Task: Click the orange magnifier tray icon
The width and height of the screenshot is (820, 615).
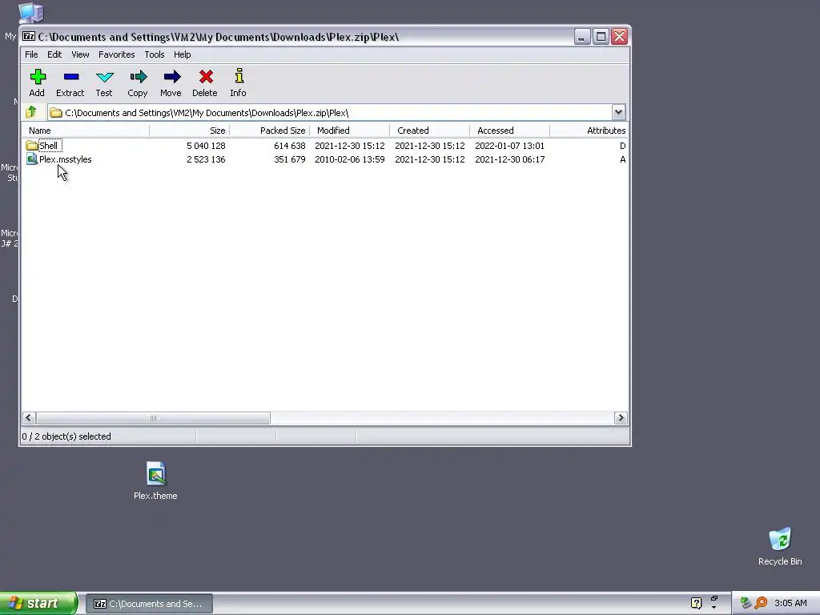Action: pyautogui.click(x=761, y=603)
